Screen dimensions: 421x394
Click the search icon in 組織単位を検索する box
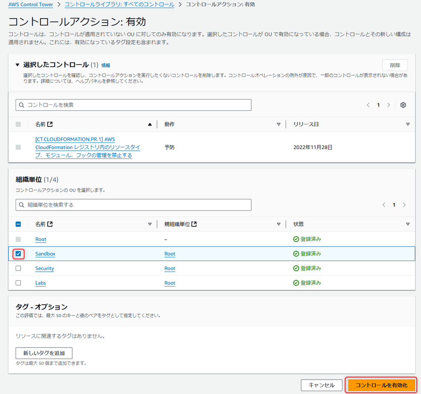(22, 205)
